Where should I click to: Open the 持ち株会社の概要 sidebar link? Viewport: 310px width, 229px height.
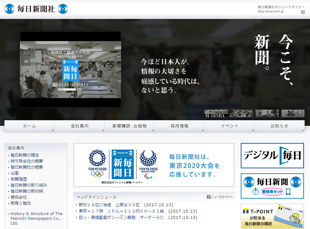[x=27, y=161]
